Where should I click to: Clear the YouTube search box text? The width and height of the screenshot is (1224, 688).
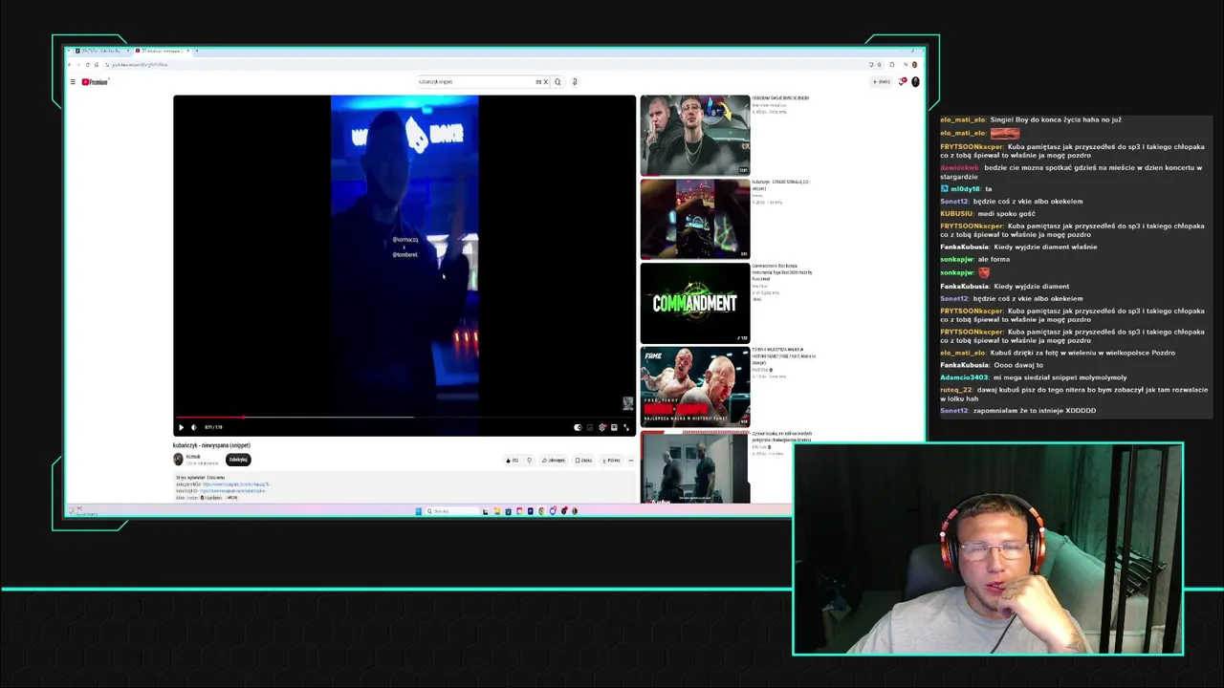545,82
